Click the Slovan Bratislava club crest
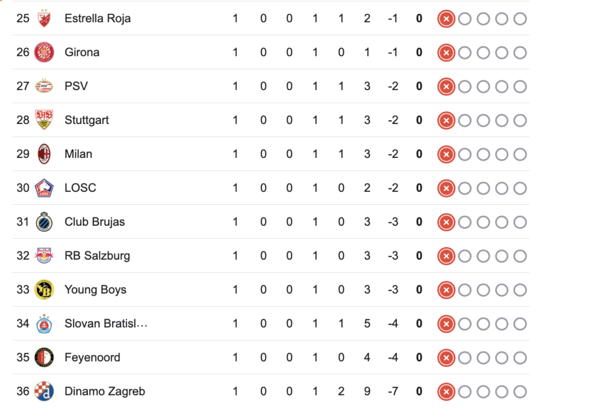The height and width of the screenshot is (418, 589). pos(44,323)
